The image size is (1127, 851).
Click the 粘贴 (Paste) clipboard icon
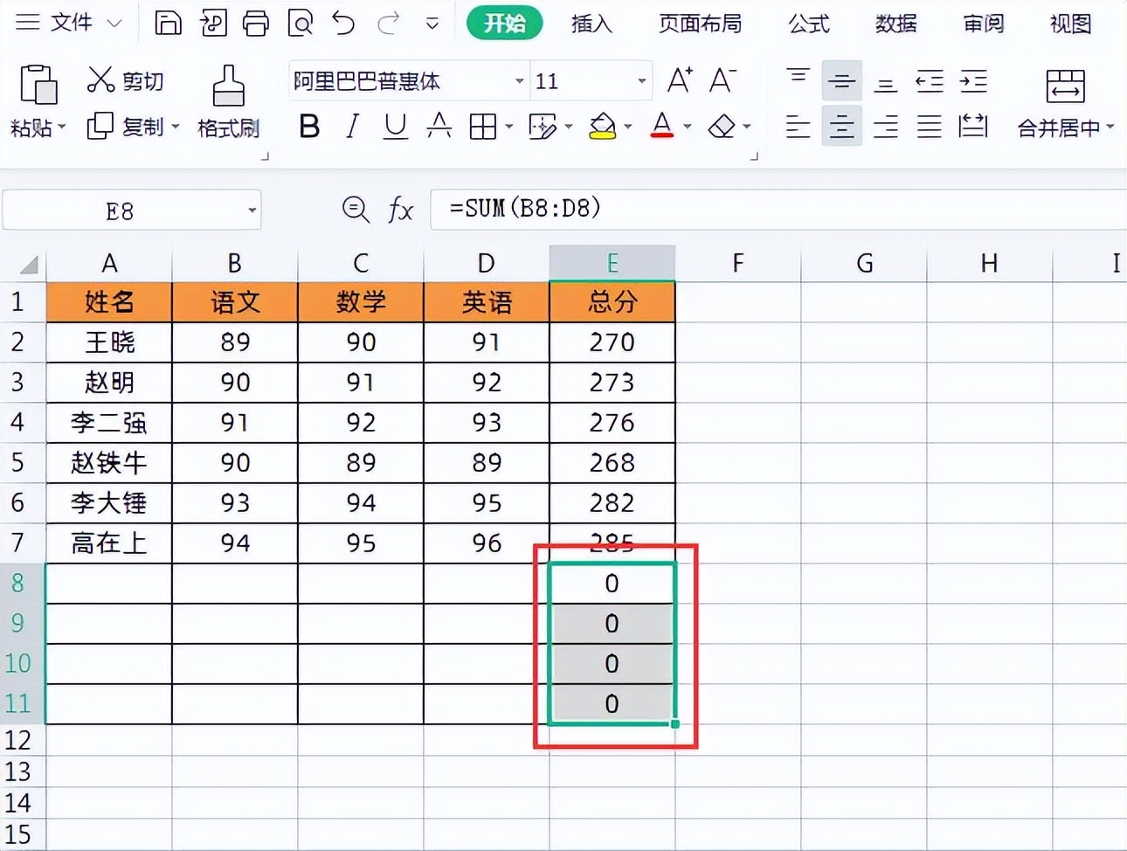38,85
